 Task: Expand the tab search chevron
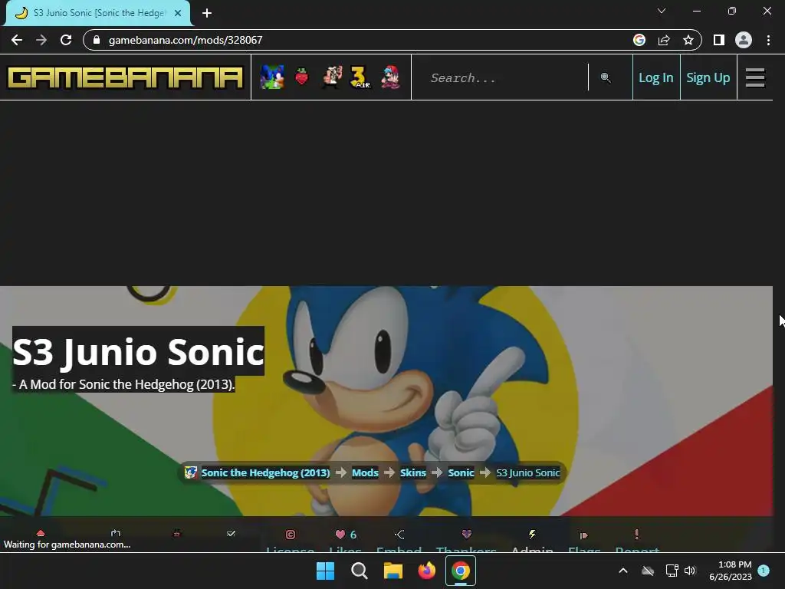662,11
